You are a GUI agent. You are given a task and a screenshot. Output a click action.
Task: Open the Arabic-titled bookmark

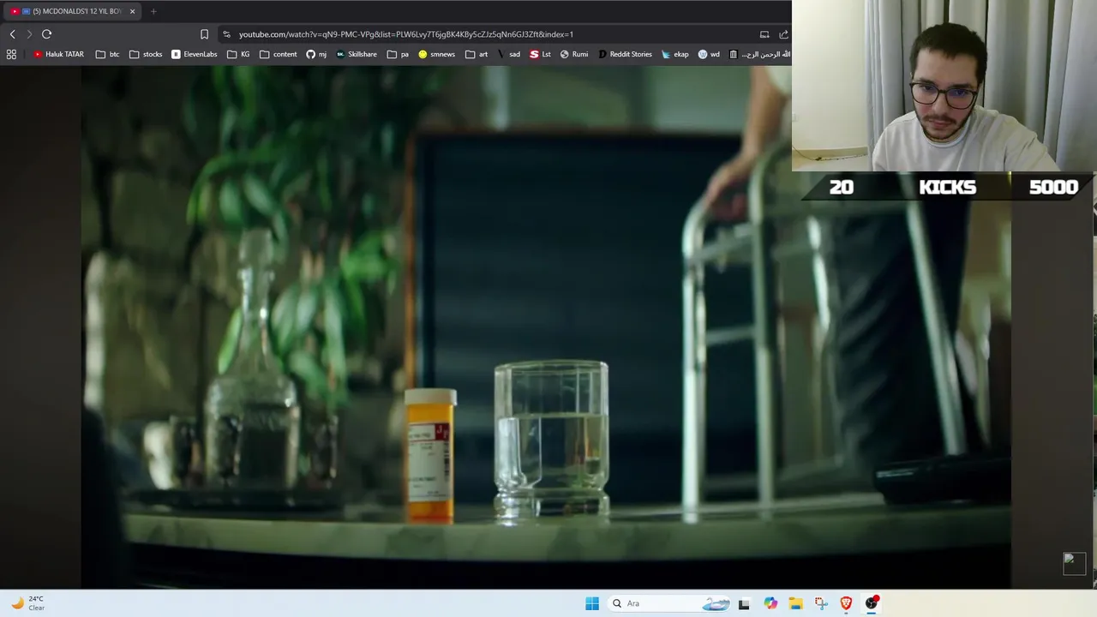pyautogui.click(x=758, y=54)
